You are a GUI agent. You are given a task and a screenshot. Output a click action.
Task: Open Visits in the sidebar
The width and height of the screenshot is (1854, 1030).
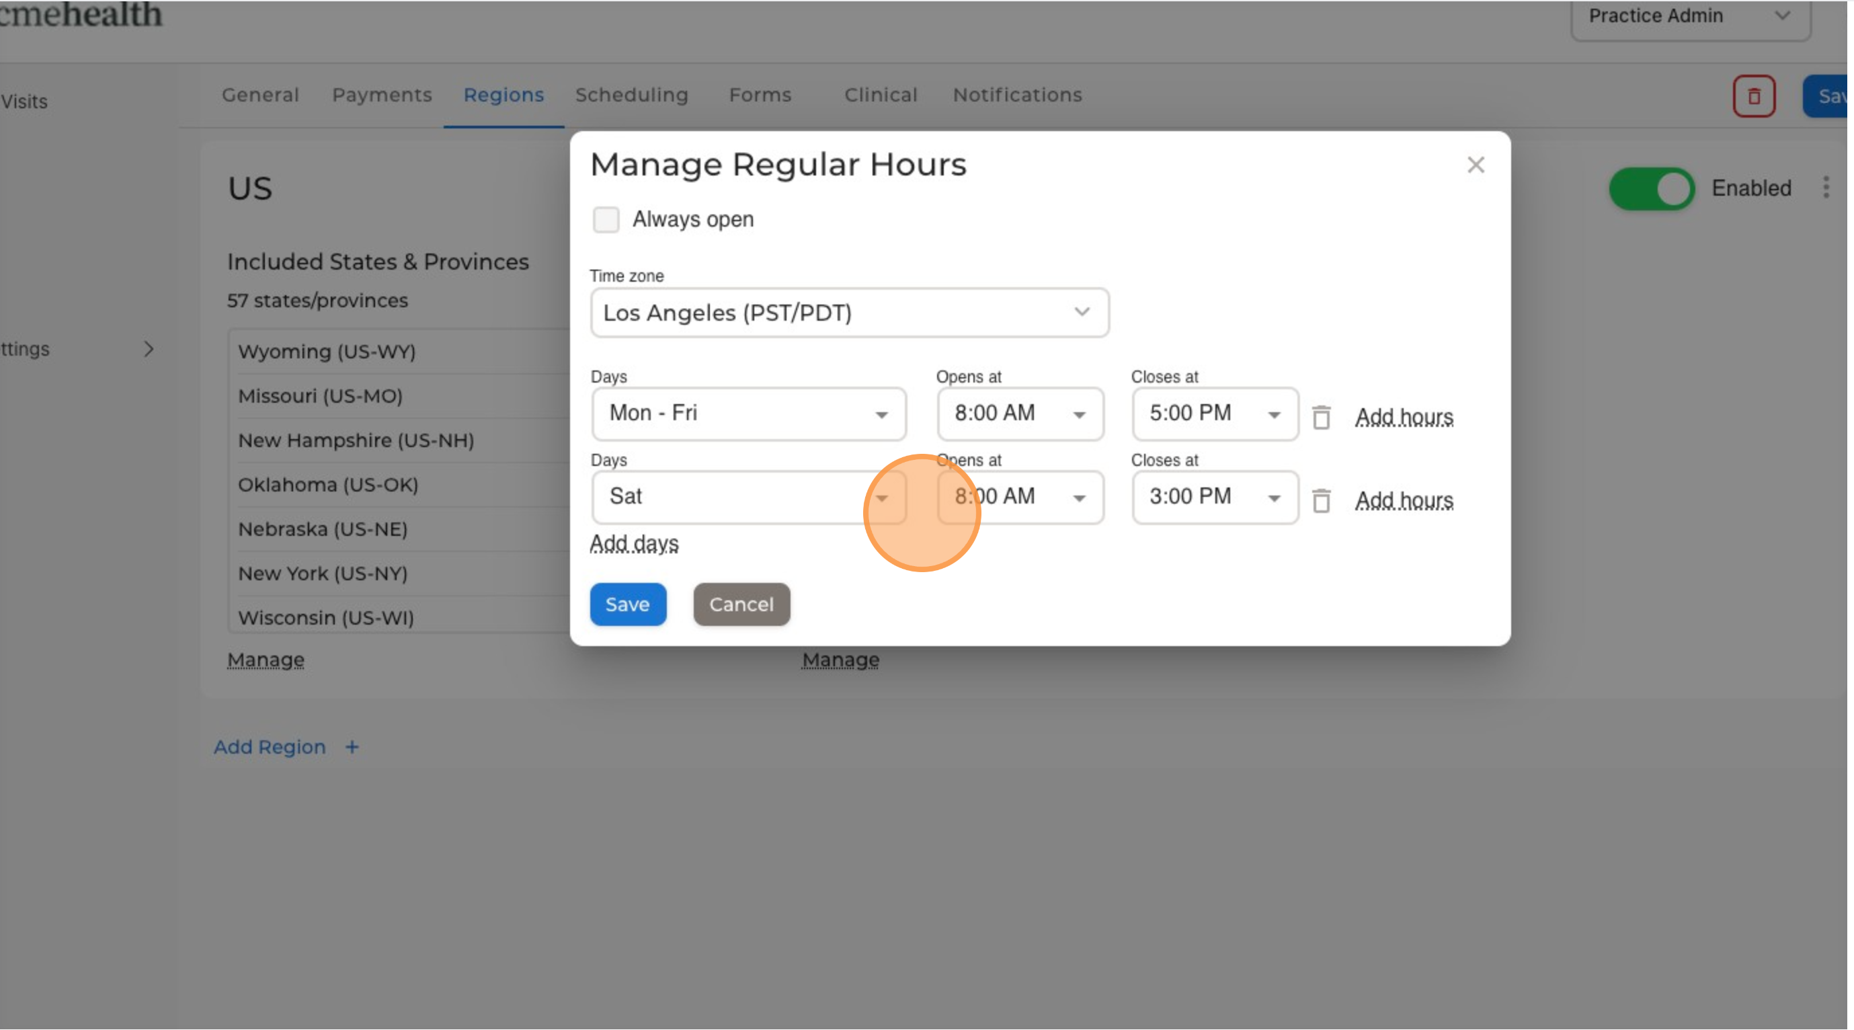pos(24,102)
